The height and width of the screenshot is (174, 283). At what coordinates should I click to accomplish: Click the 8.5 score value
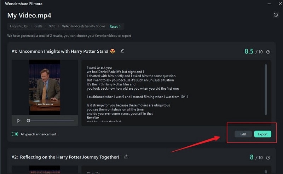(x=249, y=51)
